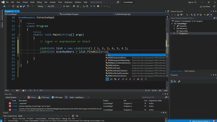The height and width of the screenshot is (122, 217).
Task: Toggle the snippets IntelliSense filter icon
Action: tap(146, 79)
